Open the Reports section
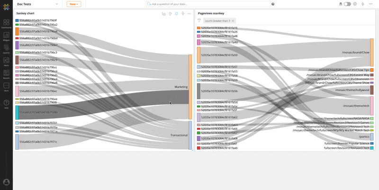 click(x=6, y=74)
